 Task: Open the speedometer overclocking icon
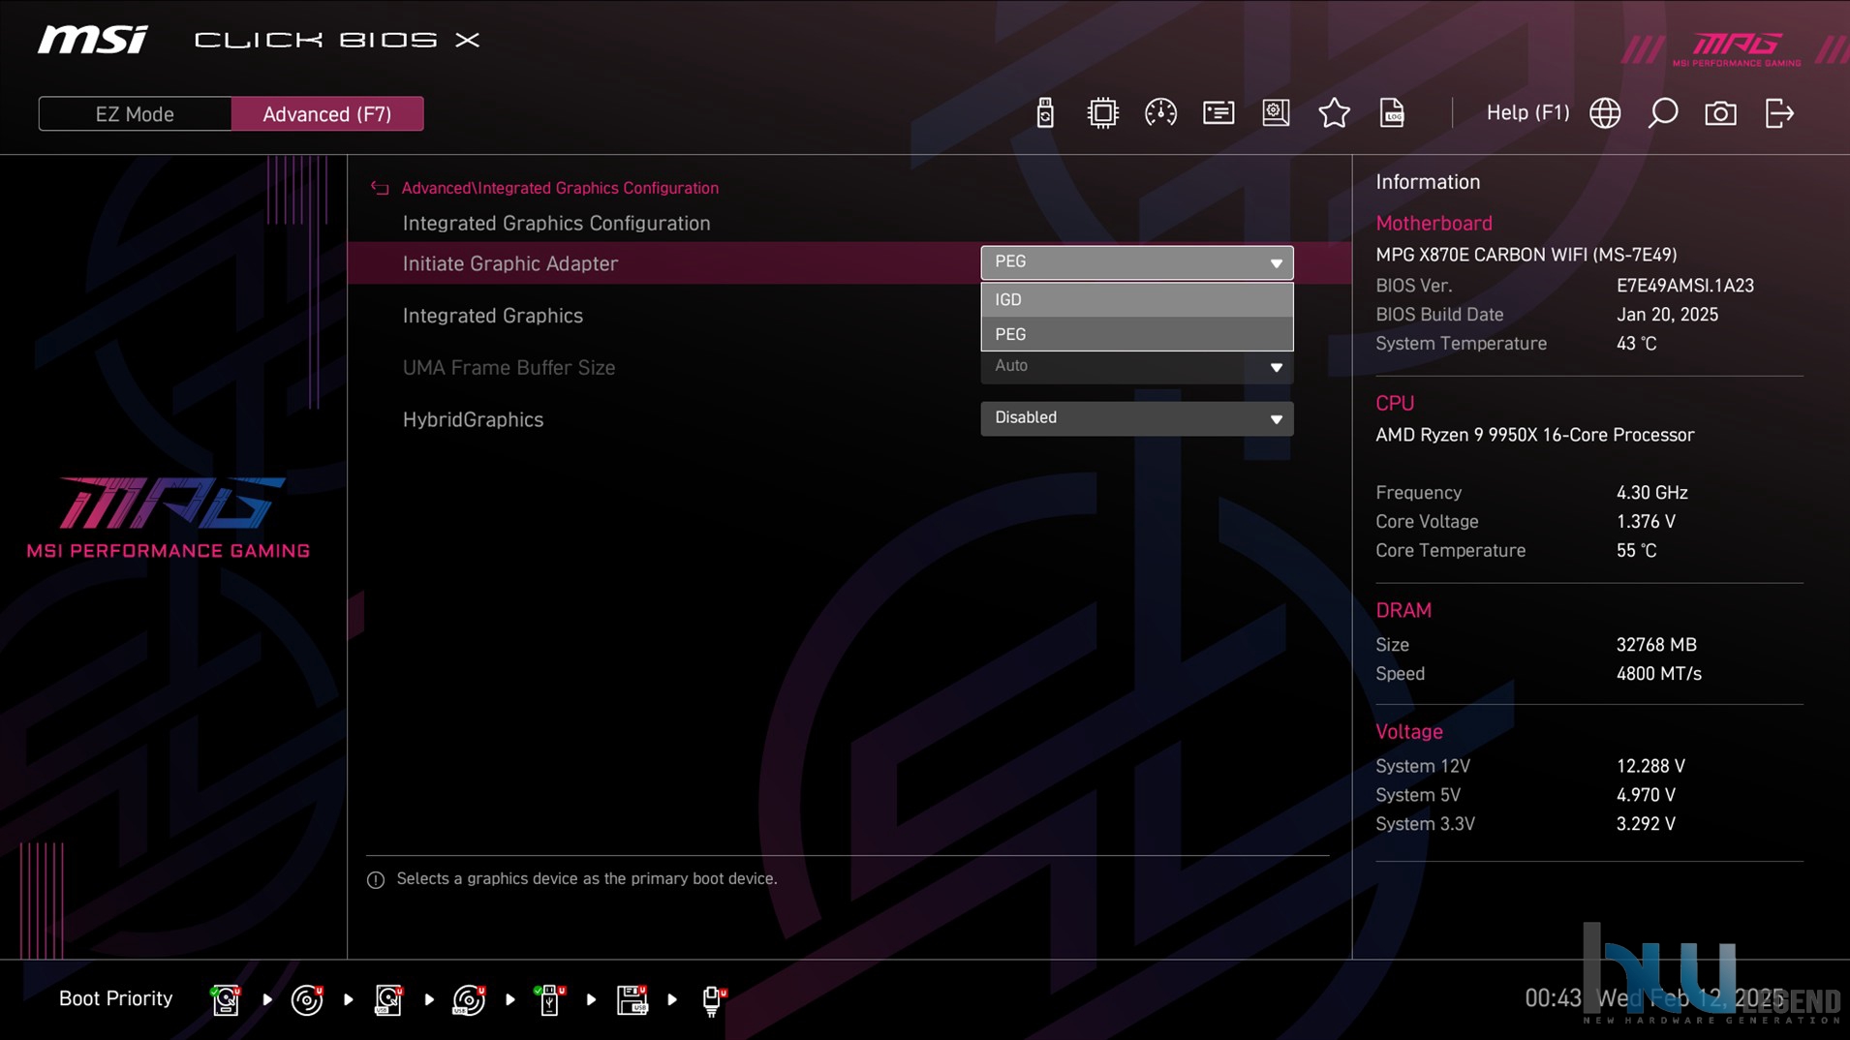(1160, 113)
